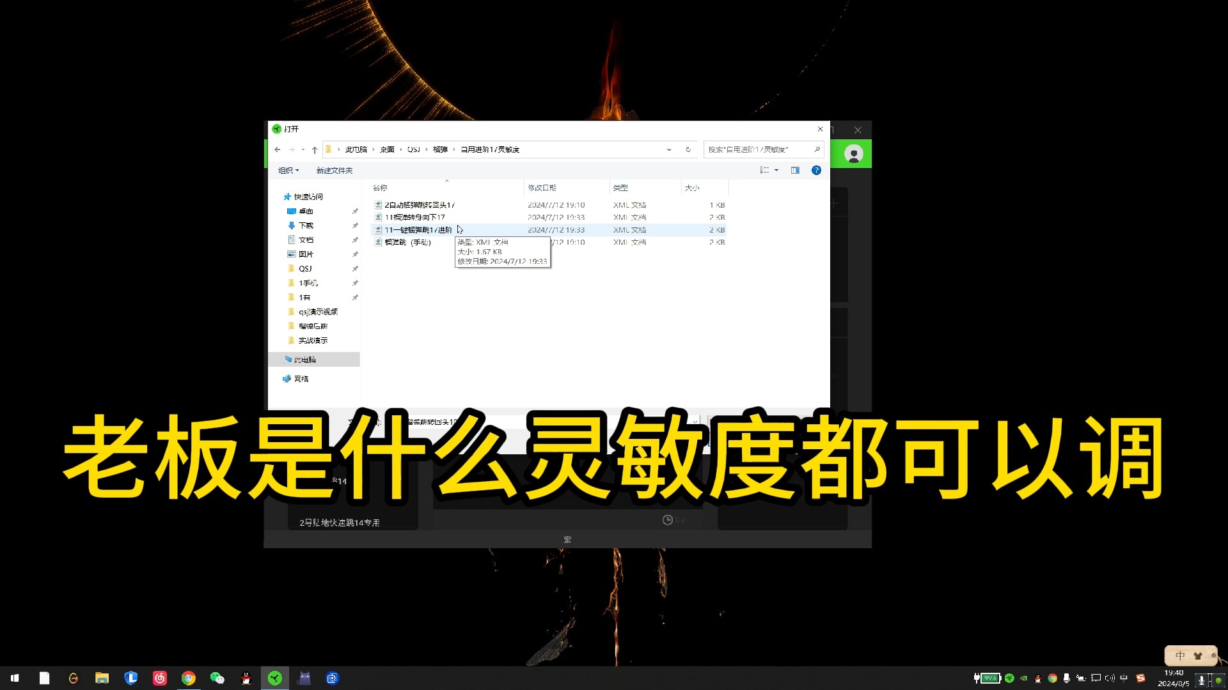Click the up-one-level arrow in the Open dialog

click(x=315, y=149)
